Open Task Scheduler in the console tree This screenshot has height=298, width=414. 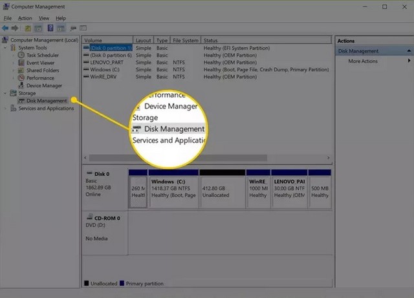pos(43,56)
